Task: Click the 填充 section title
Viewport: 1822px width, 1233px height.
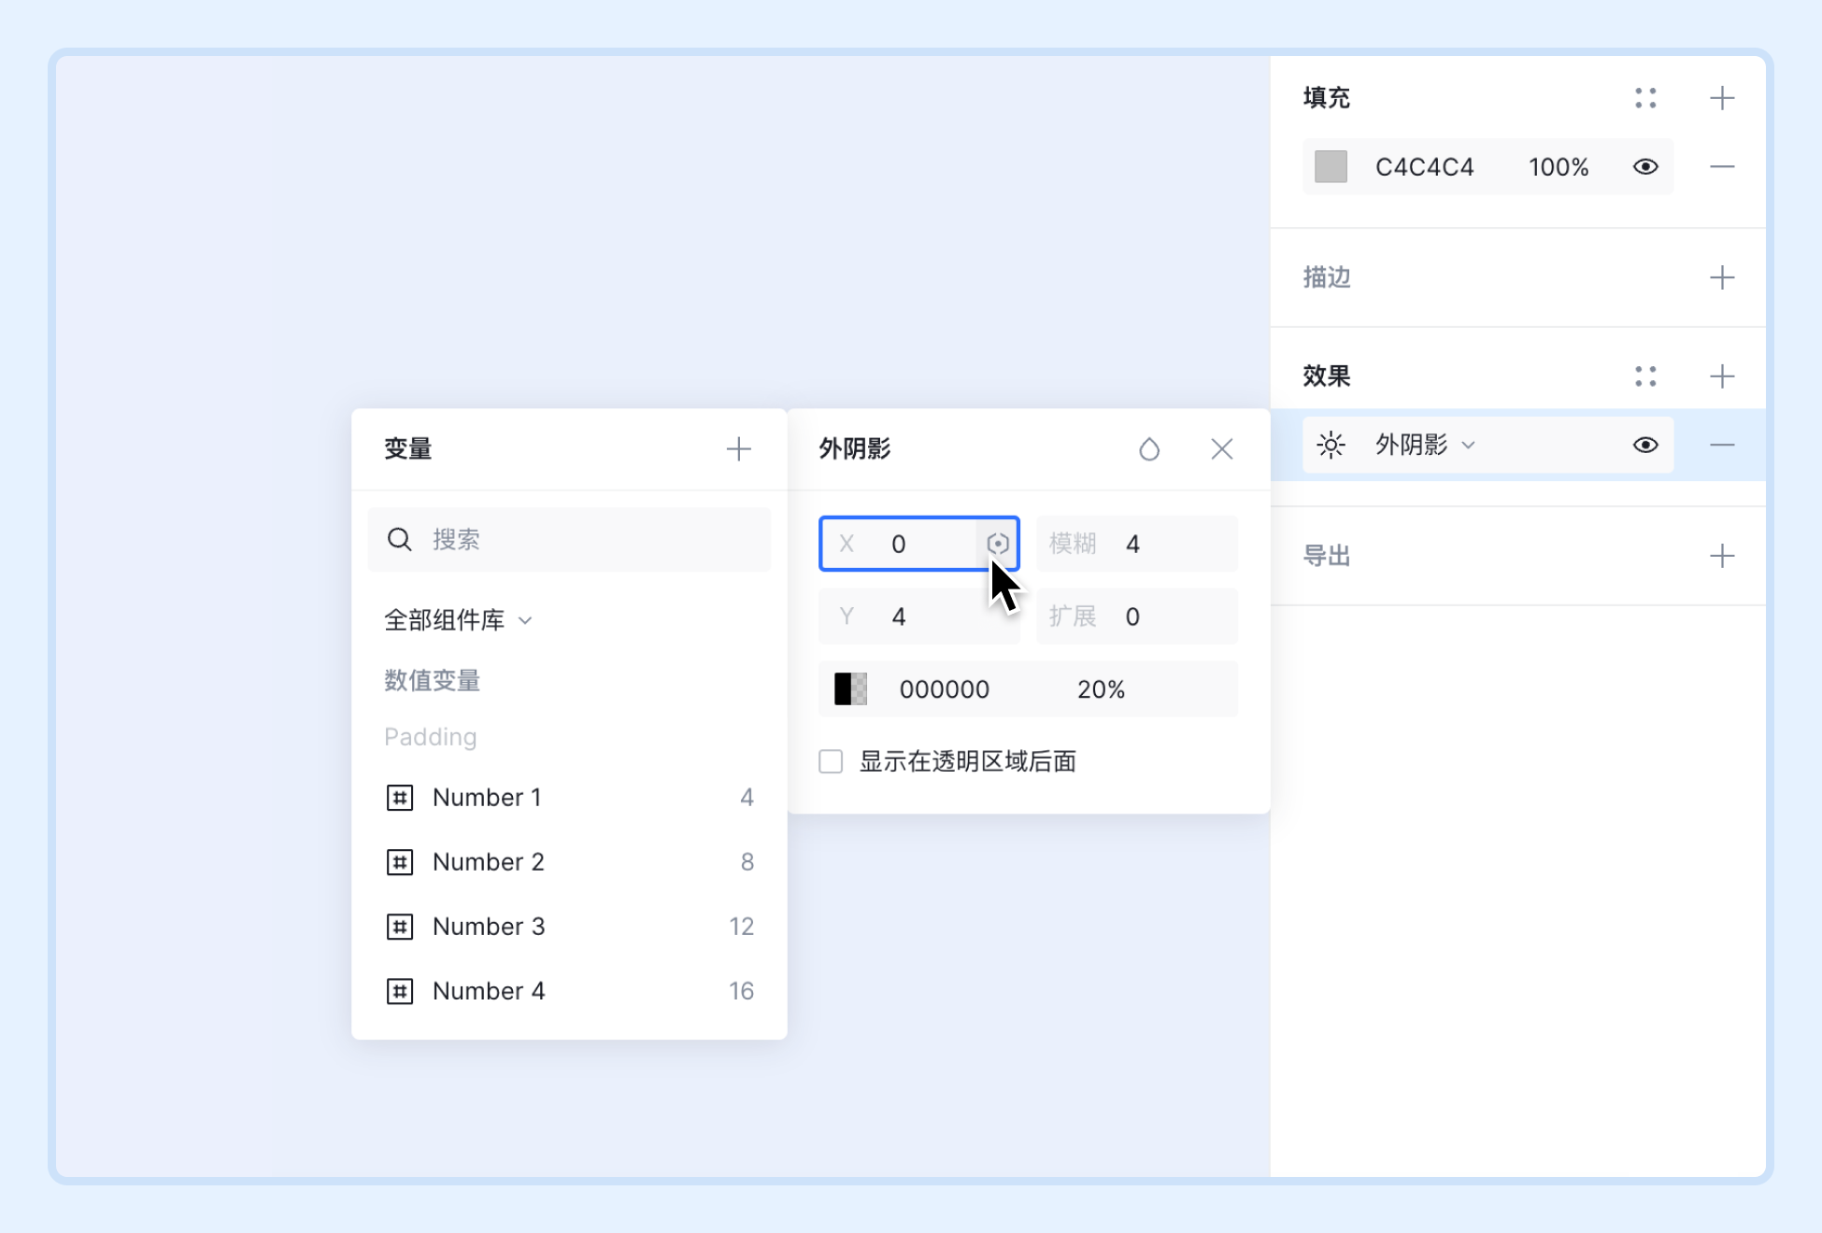Action: coord(1327,98)
